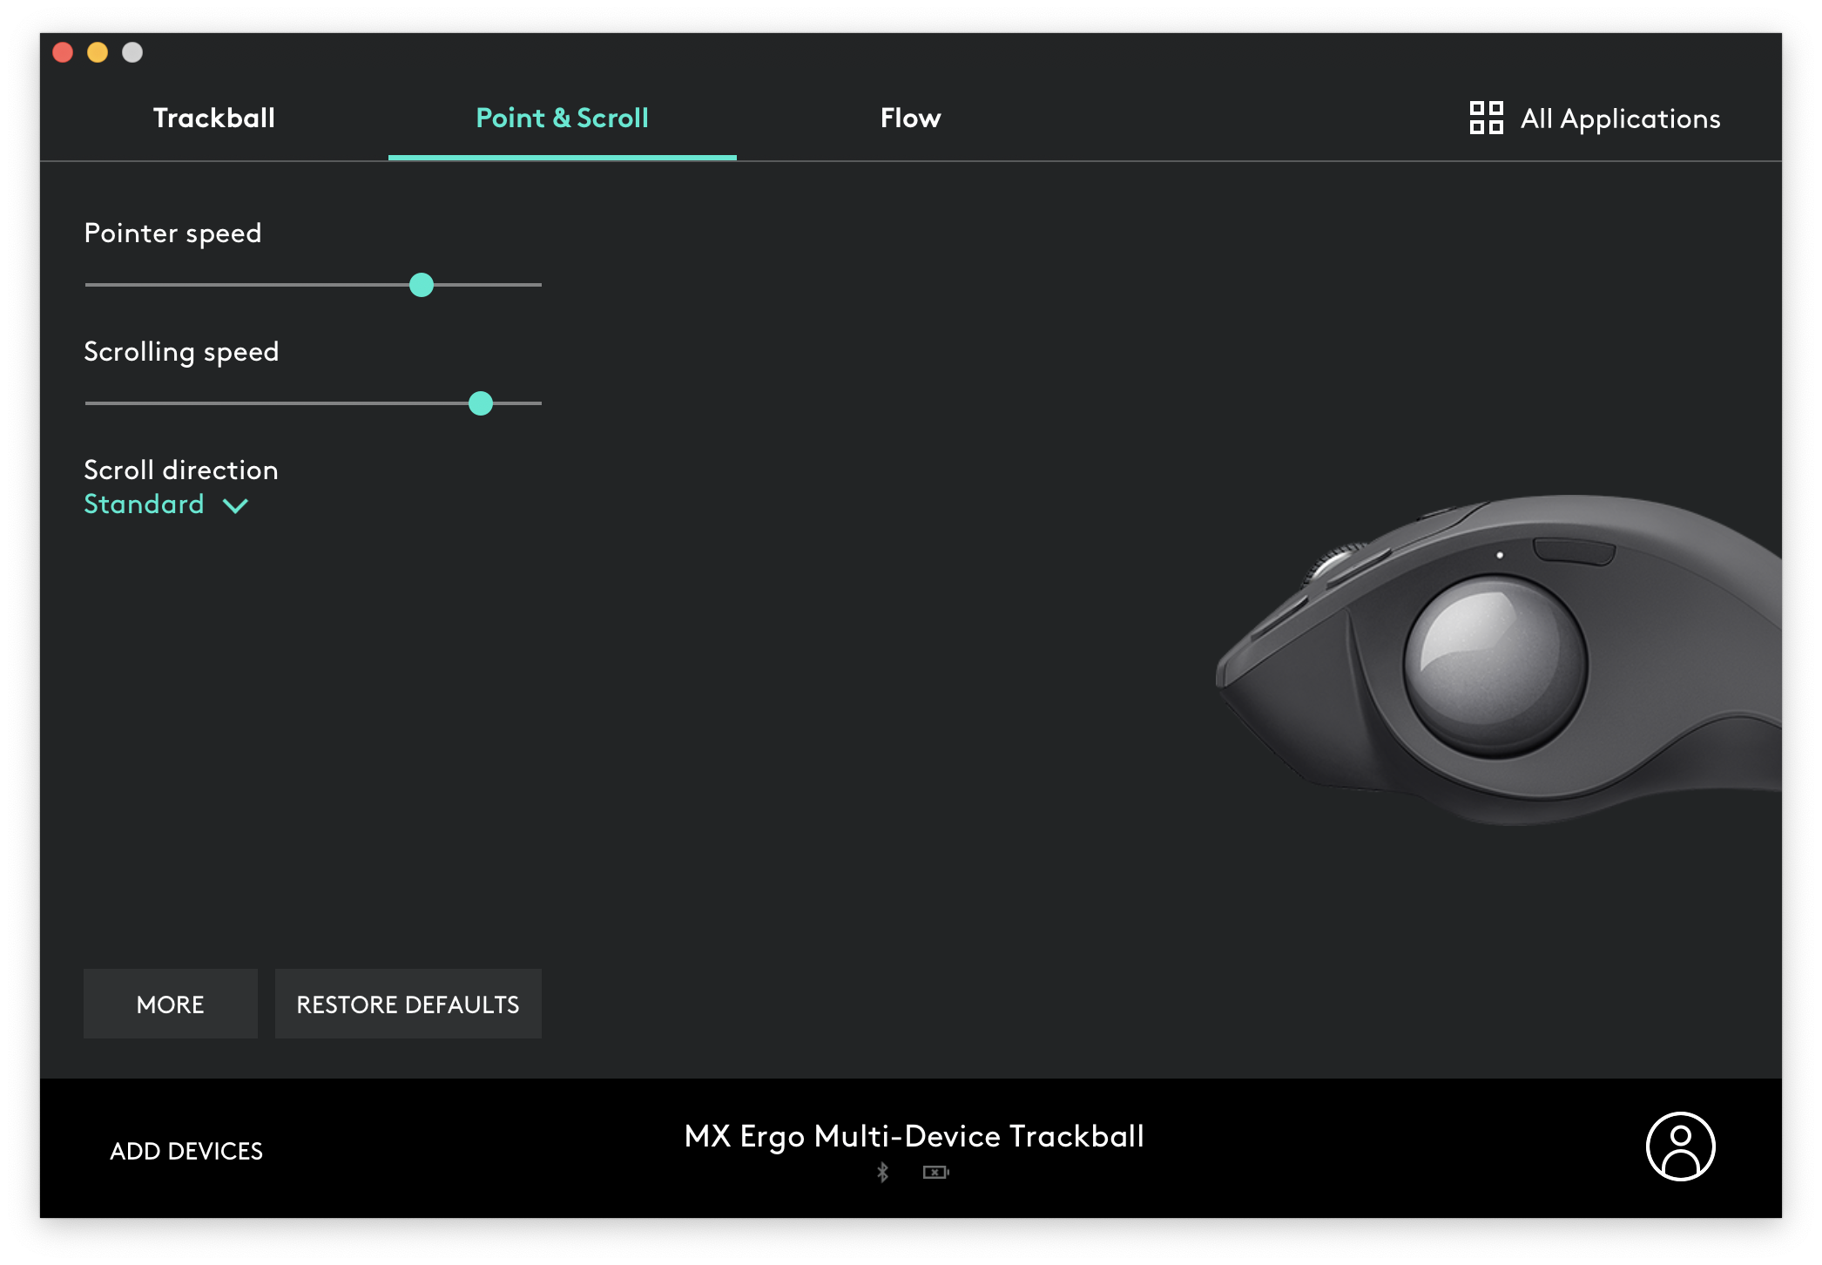Click the small button above the trackball
Screen dimensions: 1822x1265
(1574, 551)
